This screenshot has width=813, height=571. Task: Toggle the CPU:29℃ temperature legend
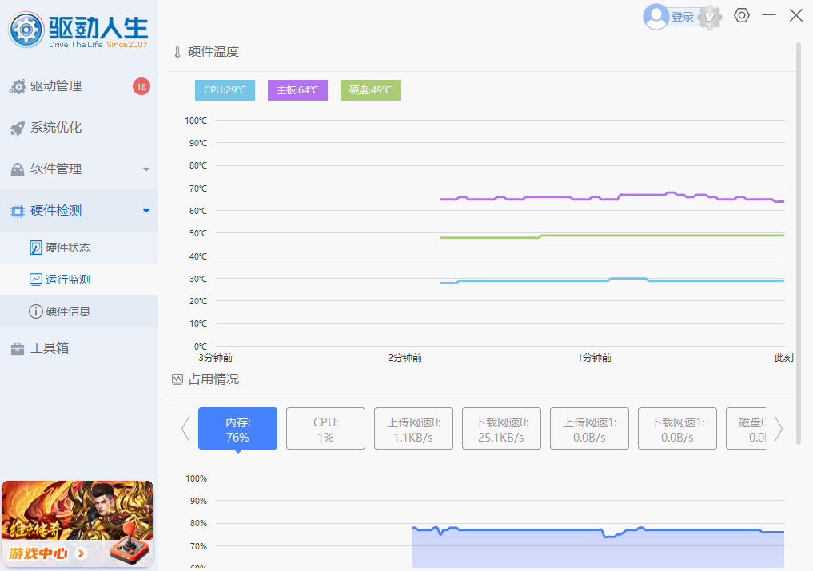coord(225,90)
